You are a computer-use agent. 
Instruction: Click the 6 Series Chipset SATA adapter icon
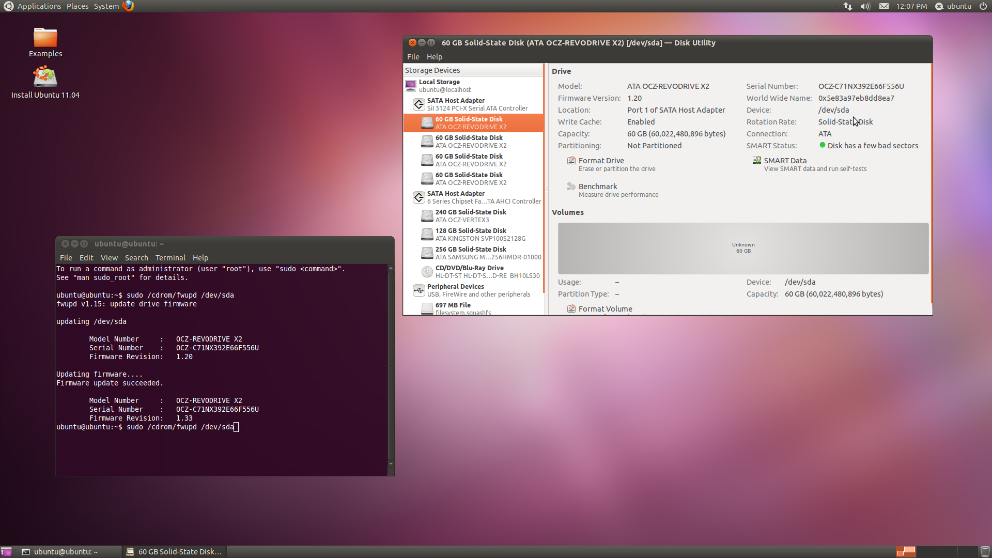point(419,197)
